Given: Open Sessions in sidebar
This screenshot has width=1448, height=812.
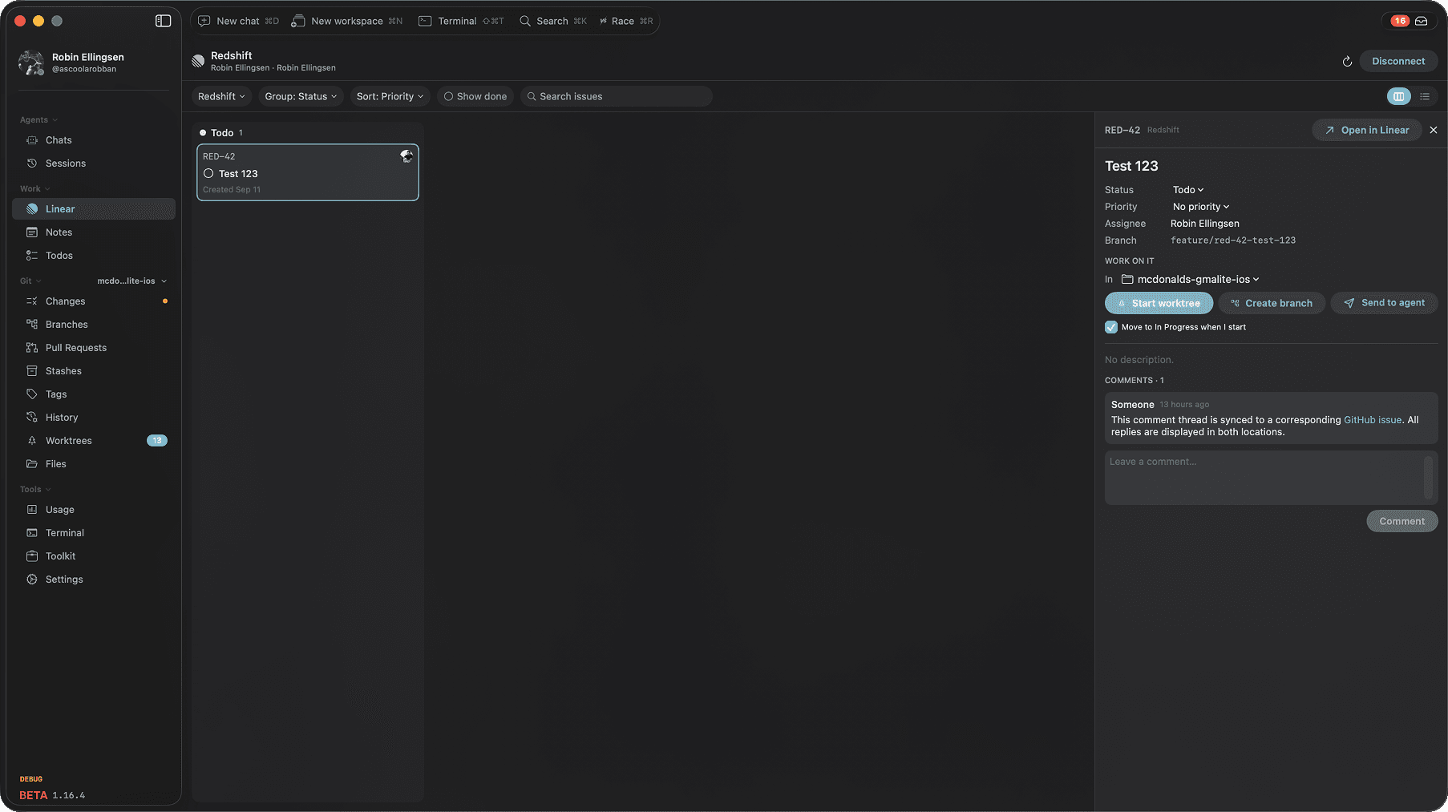Looking at the screenshot, I should (x=94, y=164).
